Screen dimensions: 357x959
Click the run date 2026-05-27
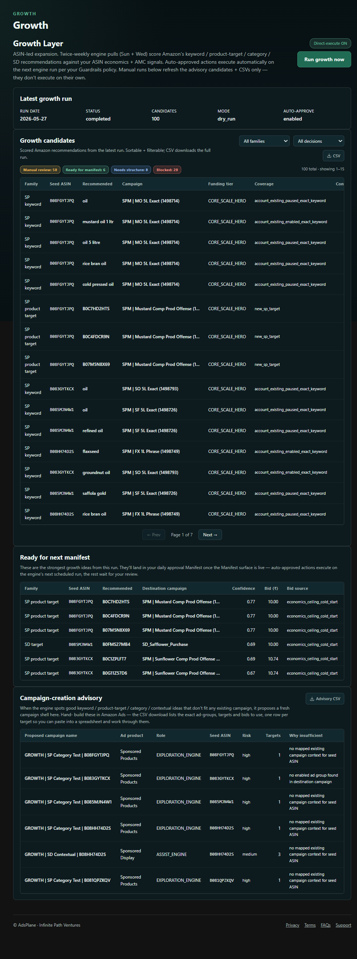coord(33,119)
